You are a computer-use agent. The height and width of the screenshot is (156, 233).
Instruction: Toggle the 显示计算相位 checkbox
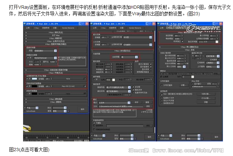click(151, 64)
